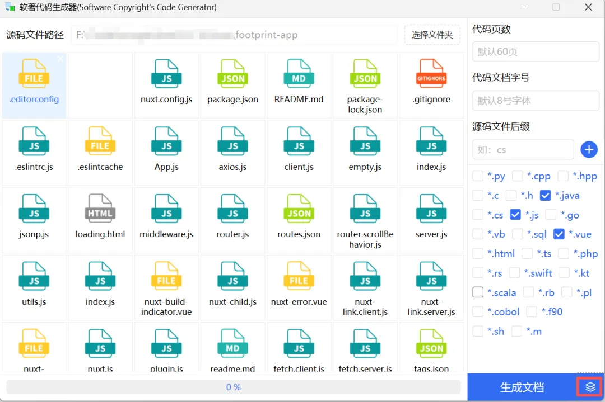Image resolution: width=605 pixels, height=402 pixels.
Task: Open the layers icon beside 生成文档
Action: click(590, 386)
